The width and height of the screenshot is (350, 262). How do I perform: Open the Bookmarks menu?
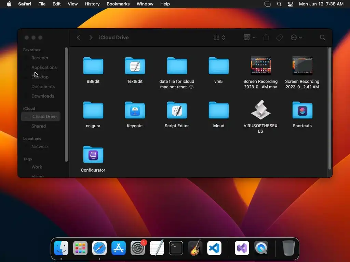pyautogui.click(x=118, y=4)
